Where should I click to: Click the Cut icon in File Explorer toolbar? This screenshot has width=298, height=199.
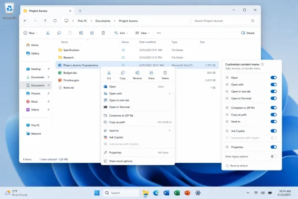pyautogui.click(x=48, y=33)
